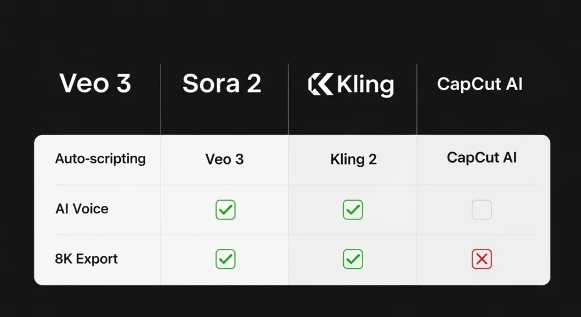The image size is (581, 317).
Task: Click the Auto-scripting row label
Action: pos(100,159)
